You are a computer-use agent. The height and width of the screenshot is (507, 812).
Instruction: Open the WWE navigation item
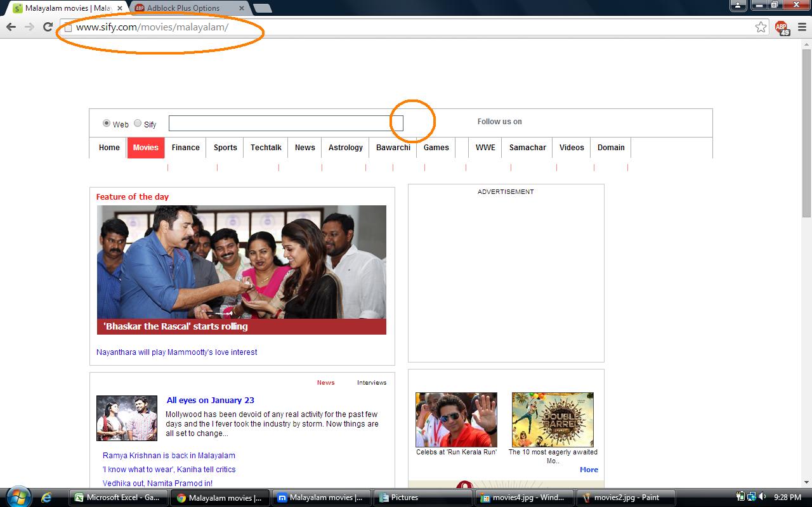(485, 148)
